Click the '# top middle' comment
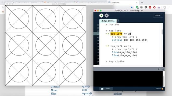172x96 pixels. tap(115, 62)
